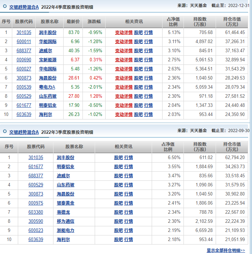Viewport: 252px width, 254px height.
Task: Open 行情 for 银泰黄金 row
Action: pos(129,203)
